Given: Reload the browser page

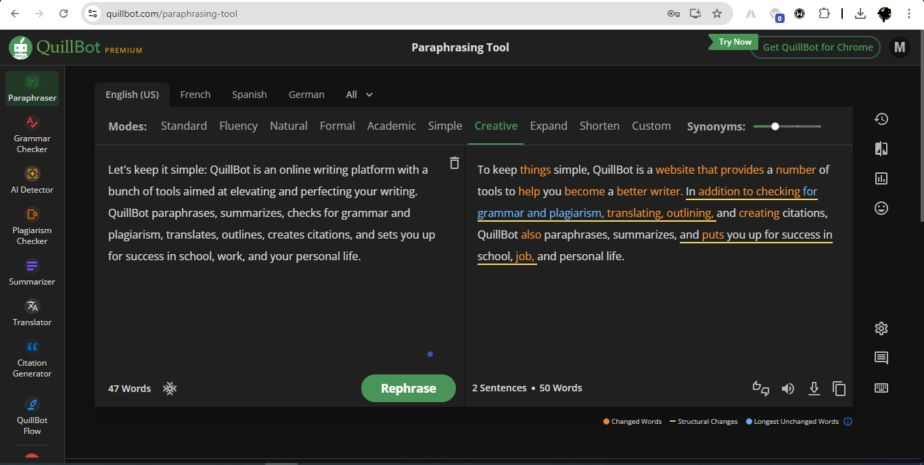Looking at the screenshot, I should [x=64, y=14].
